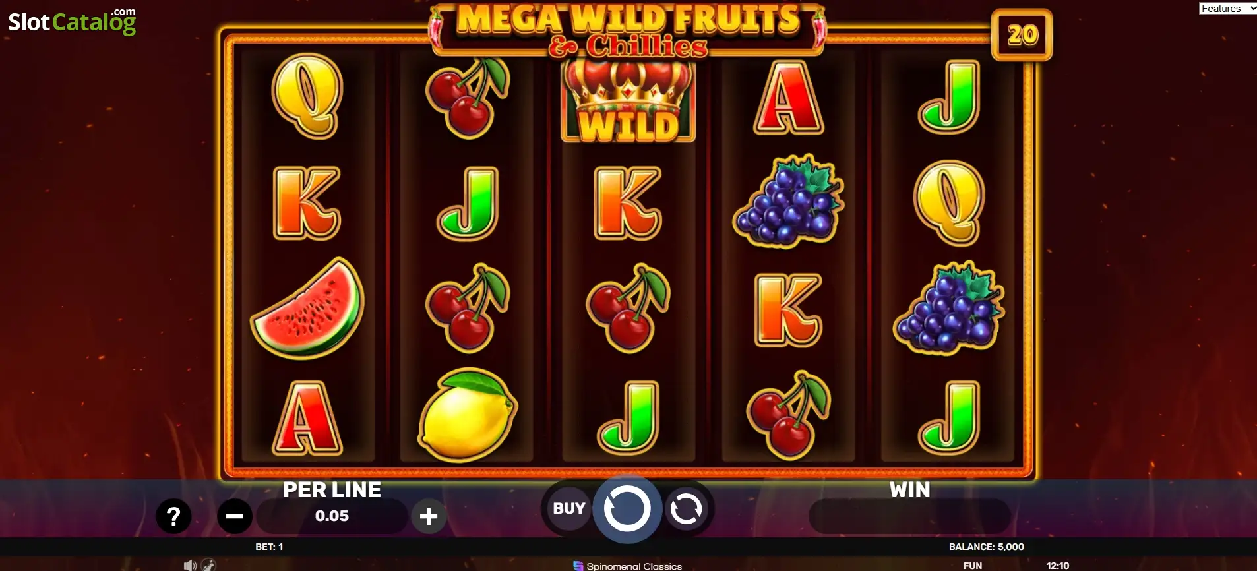The height and width of the screenshot is (571, 1257).
Task: Click the grapes symbol on reel four
Action: pos(788,201)
